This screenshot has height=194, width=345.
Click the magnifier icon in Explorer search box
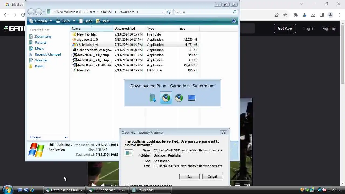coord(234,12)
